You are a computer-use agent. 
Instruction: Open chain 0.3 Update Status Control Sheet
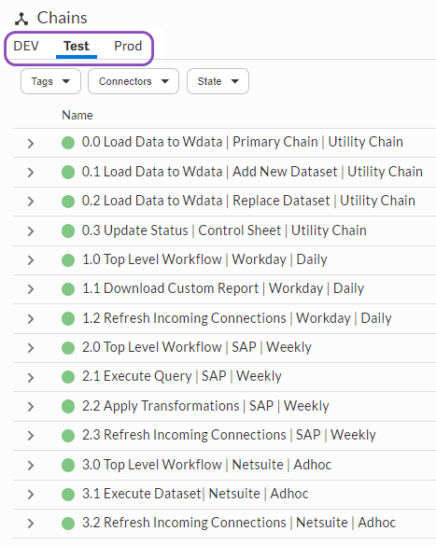[224, 231]
